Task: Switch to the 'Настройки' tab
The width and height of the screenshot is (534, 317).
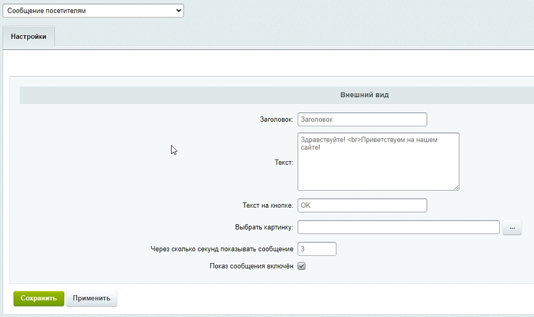Action: [29, 37]
